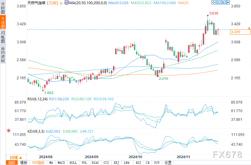Click the orange circle icon after 日线

click(61, 3)
